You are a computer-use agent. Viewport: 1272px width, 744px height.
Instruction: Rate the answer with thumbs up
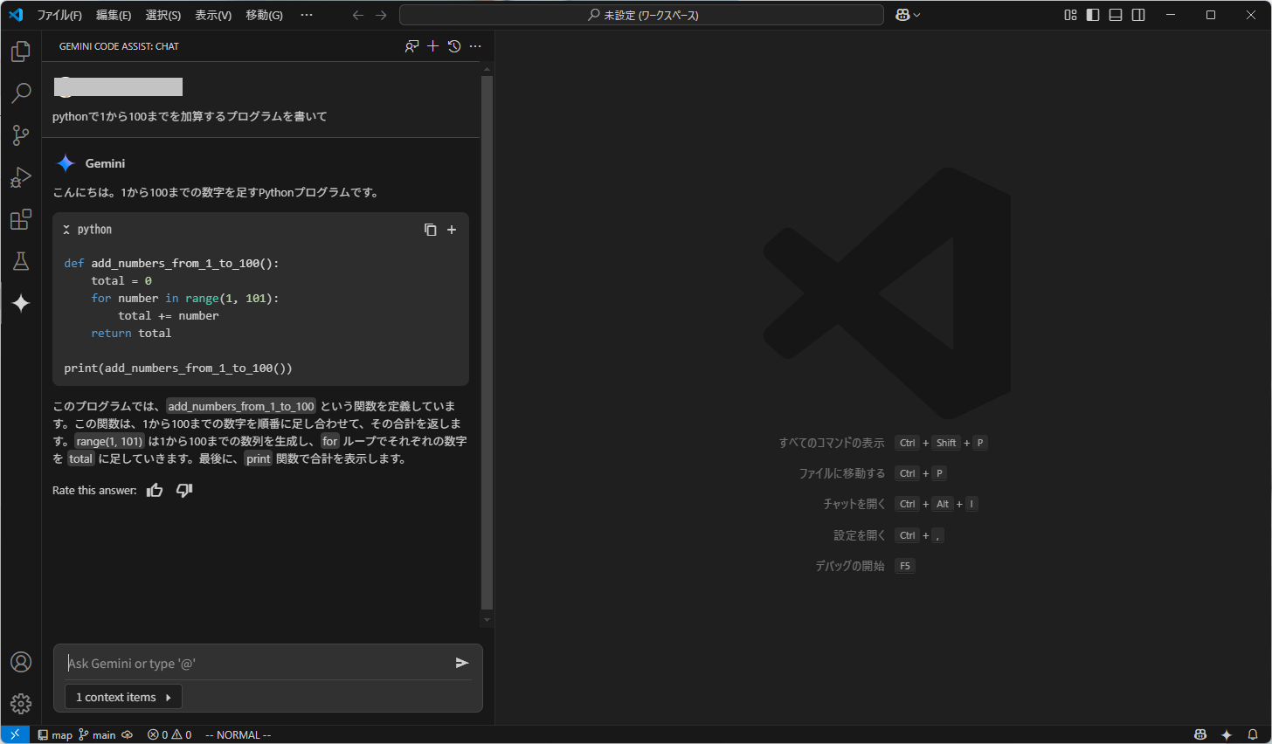click(x=155, y=490)
